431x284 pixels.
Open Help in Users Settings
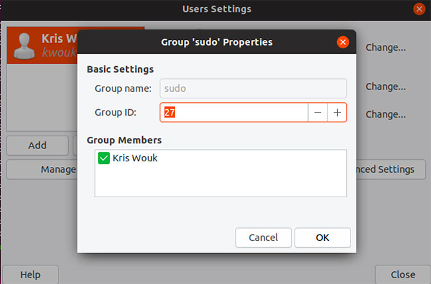(30, 274)
